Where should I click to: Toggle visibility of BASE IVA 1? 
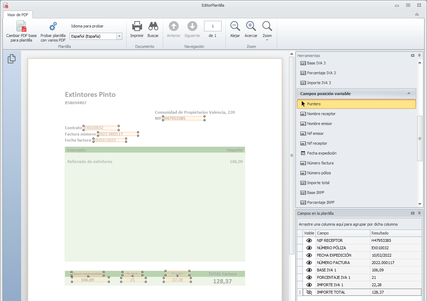point(309,270)
